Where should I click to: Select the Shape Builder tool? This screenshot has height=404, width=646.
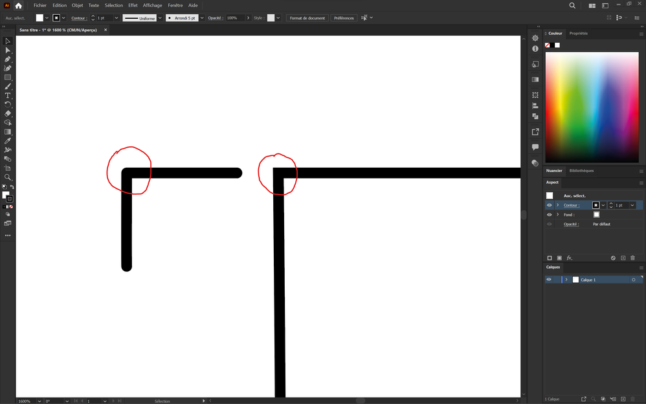tap(7, 122)
